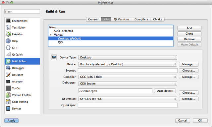
Task: Open the Qt version dropdown
Action: point(128,99)
